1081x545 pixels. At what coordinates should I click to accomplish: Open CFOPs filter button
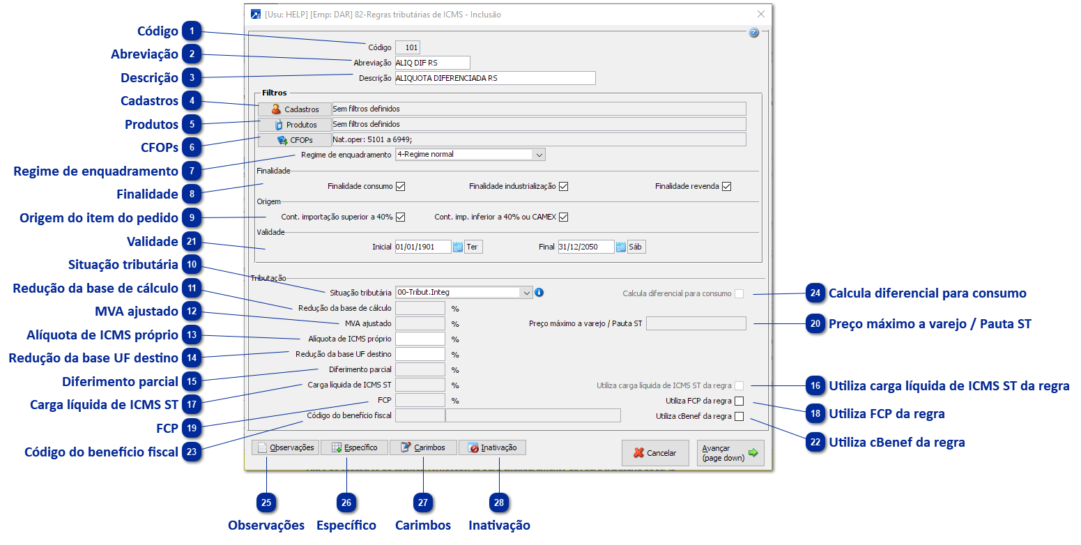295,139
